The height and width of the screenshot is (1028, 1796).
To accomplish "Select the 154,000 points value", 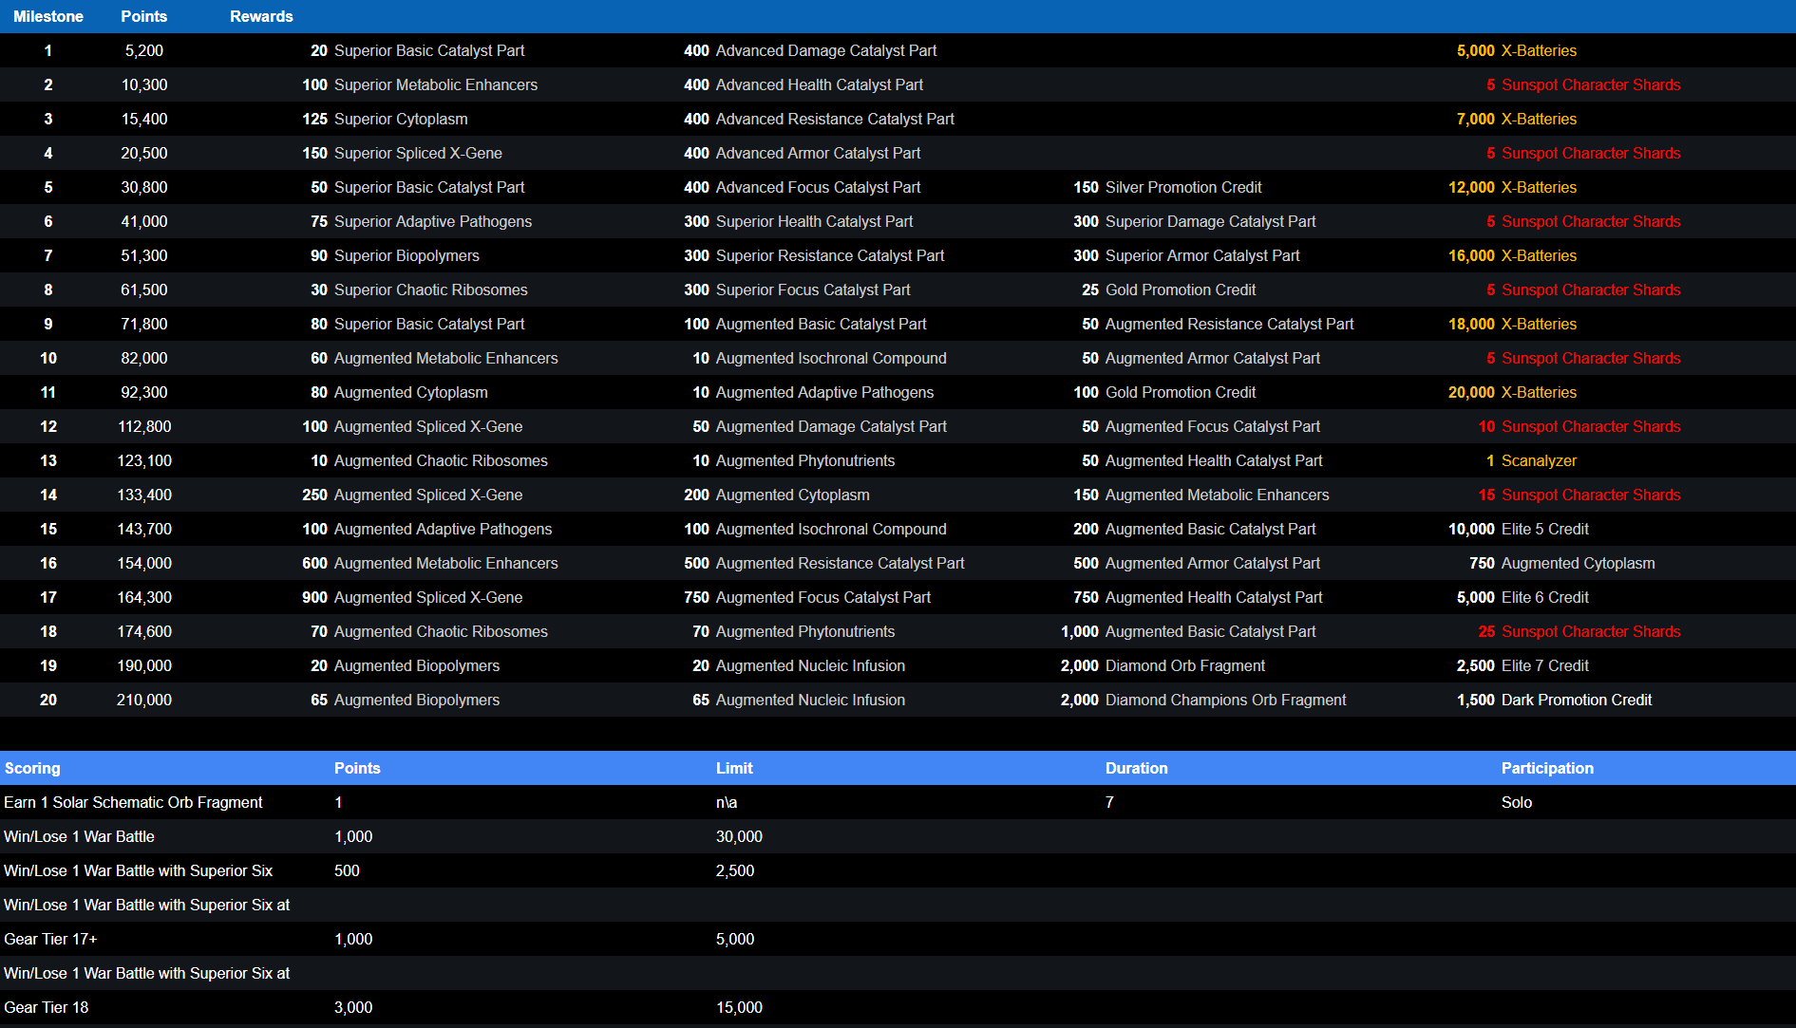I will (144, 563).
